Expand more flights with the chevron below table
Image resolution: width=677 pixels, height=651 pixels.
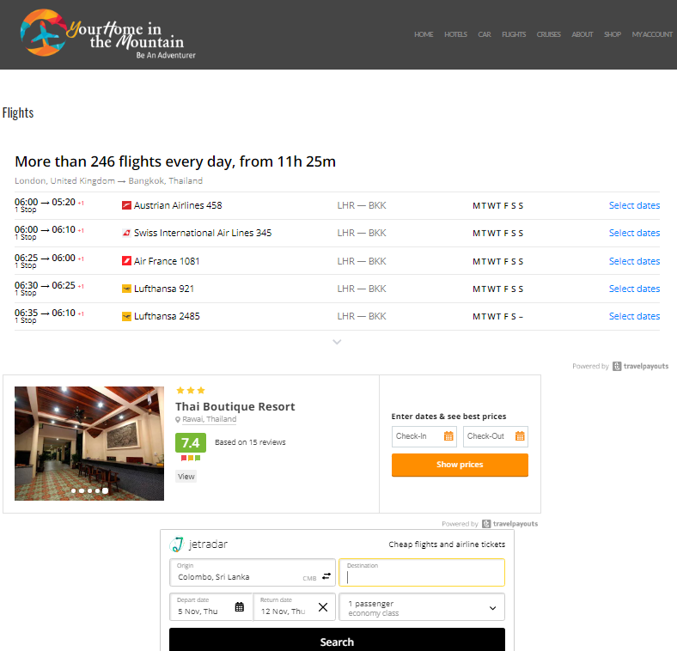pyautogui.click(x=337, y=342)
